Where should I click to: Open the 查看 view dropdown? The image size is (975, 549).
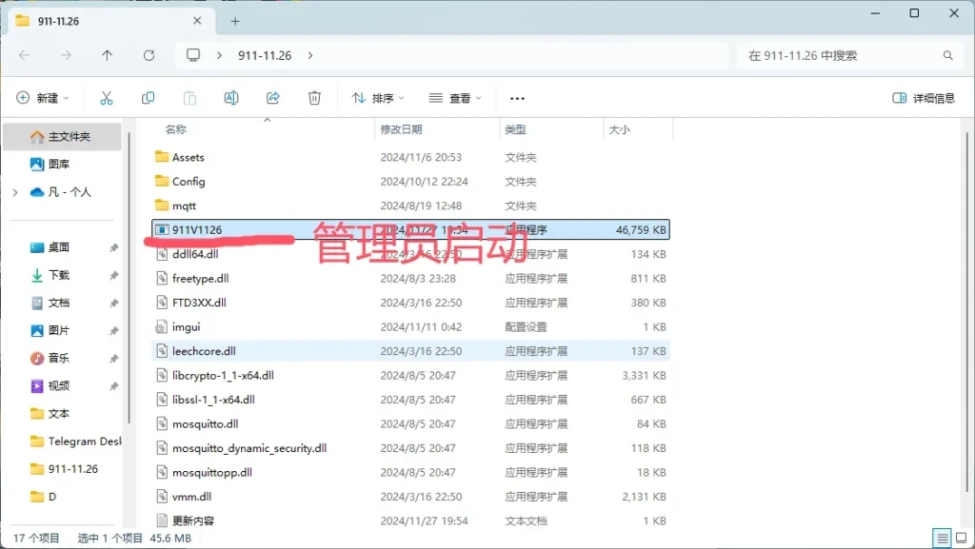tap(455, 97)
